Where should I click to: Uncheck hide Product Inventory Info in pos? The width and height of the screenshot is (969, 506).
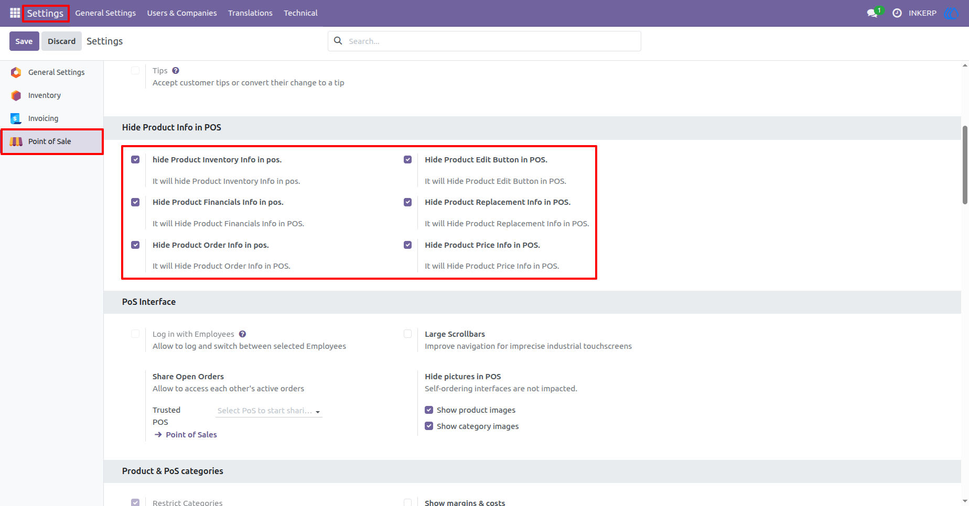tap(135, 160)
